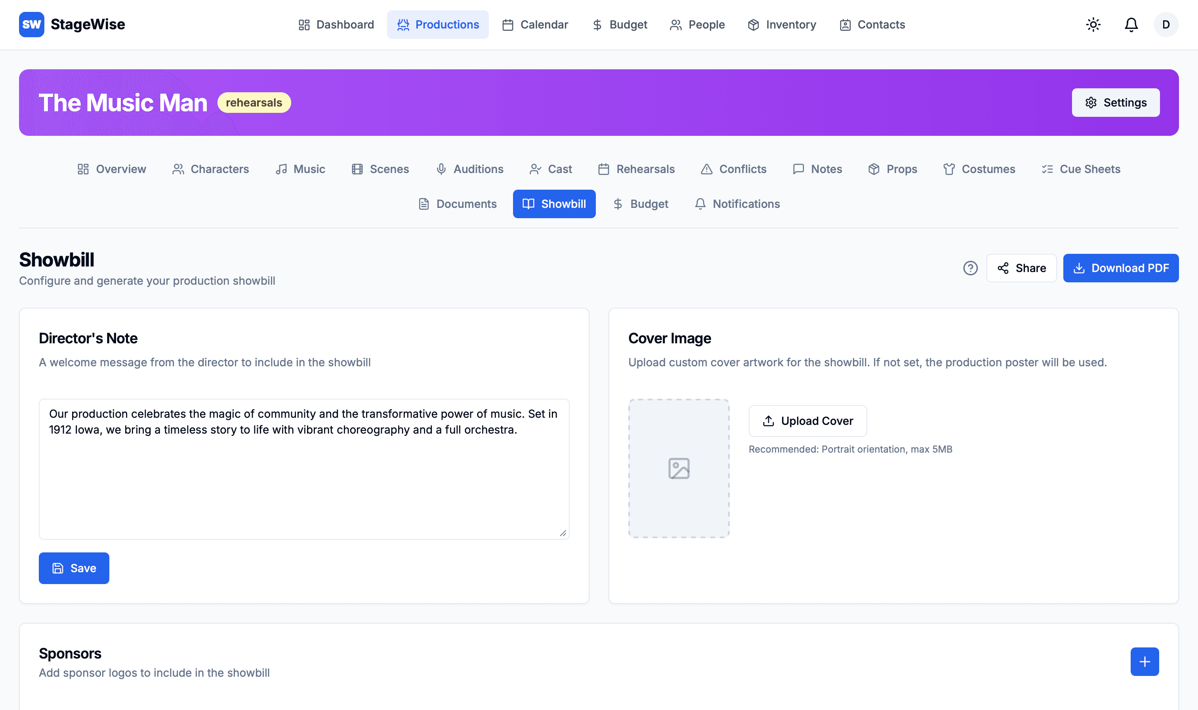Click the textarea resize handle corner

(x=563, y=533)
